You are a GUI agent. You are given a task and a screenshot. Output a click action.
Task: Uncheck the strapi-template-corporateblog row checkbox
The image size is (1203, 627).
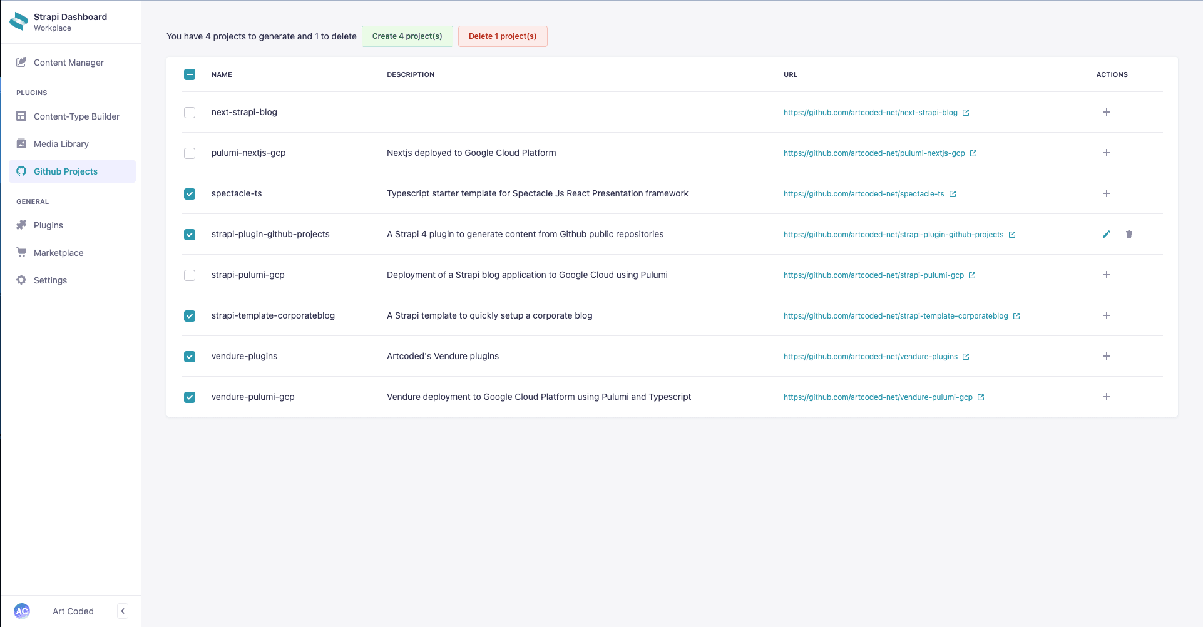(x=190, y=316)
